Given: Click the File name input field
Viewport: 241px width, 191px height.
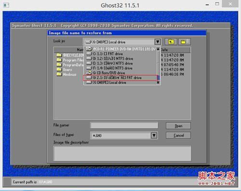Looking at the screenshot, I should click(124, 125).
